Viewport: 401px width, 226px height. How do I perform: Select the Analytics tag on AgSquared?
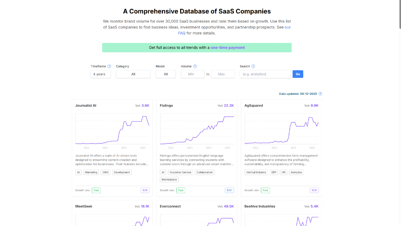pyautogui.click(x=296, y=172)
